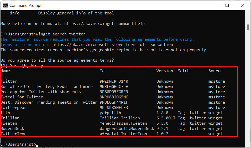Image resolution: width=251 pixels, height=148 pixels.
Task: Click msstore source in Twitterpear row
Action: click(x=217, y=108)
